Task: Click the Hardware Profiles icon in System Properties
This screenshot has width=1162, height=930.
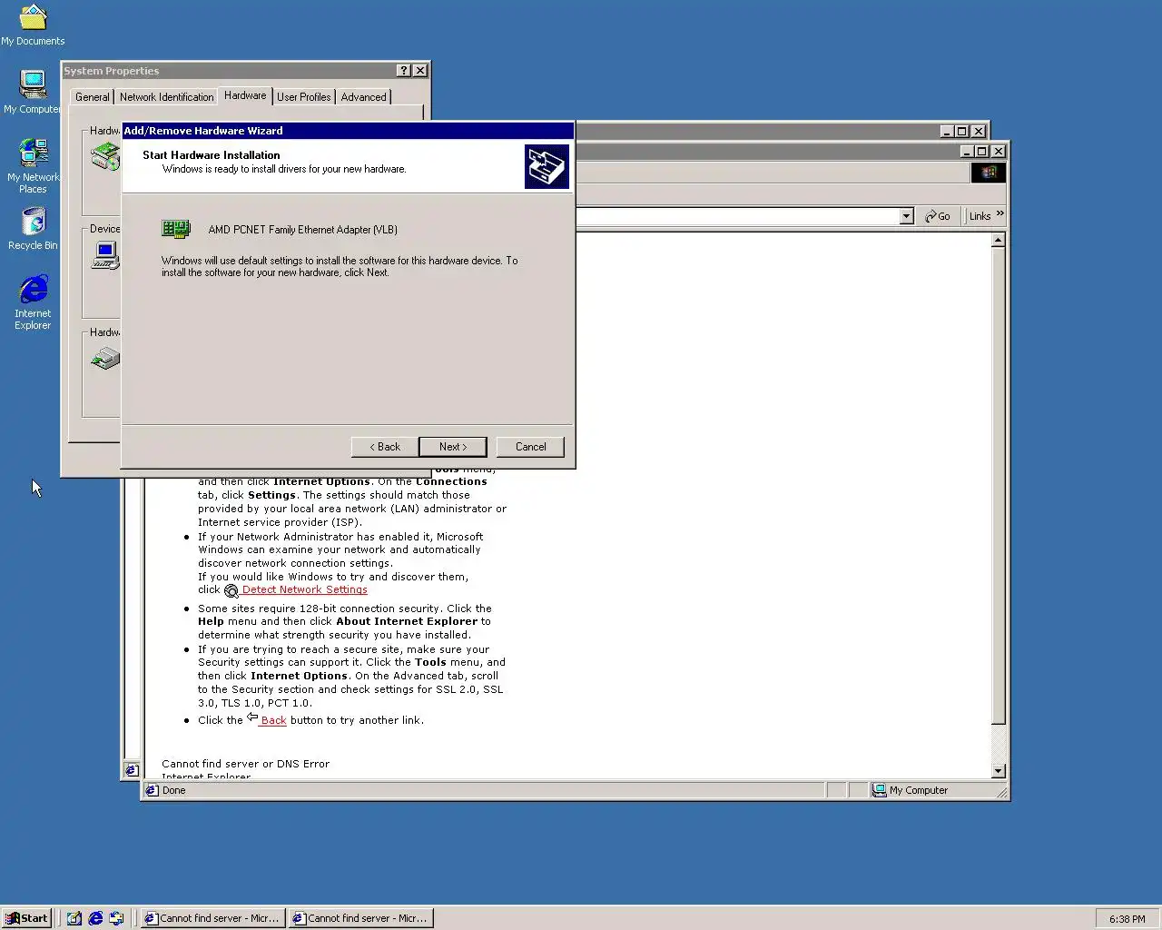Action: pos(105,360)
